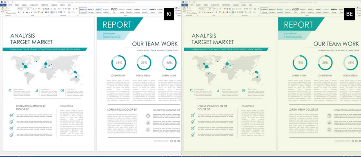Click Undo arrow in right window title bar

[x=190, y=2]
